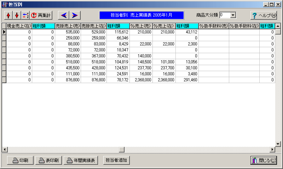Click the 再集計 recalculate button

(41, 15)
